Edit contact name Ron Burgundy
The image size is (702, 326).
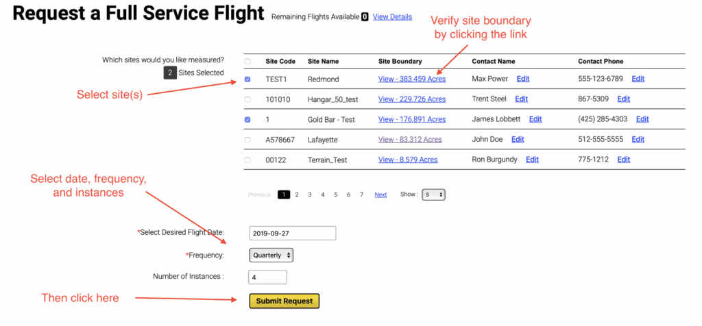(532, 160)
